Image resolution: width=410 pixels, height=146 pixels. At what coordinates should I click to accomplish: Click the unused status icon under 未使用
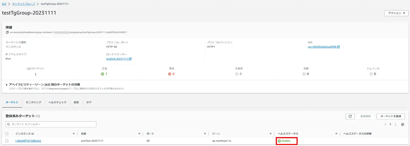tap(237, 74)
